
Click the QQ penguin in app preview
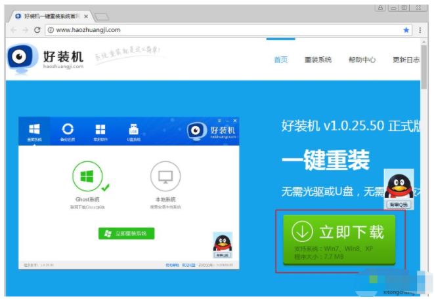click(x=223, y=245)
